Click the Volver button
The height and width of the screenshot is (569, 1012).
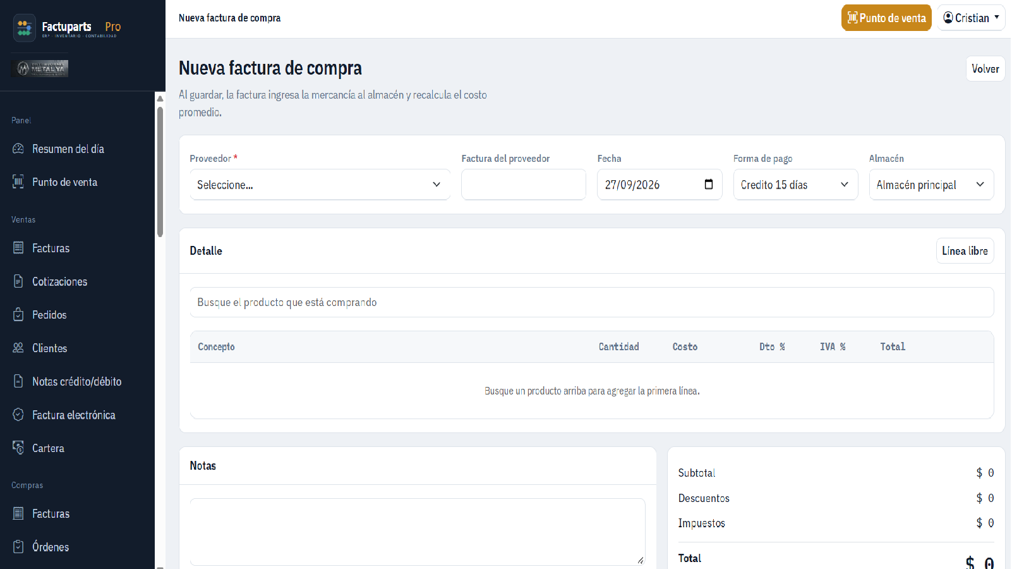[x=985, y=69]
